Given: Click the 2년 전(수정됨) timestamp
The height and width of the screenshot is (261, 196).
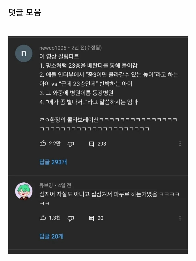Looking at the screenshot, I should click(x=87, y=48).
